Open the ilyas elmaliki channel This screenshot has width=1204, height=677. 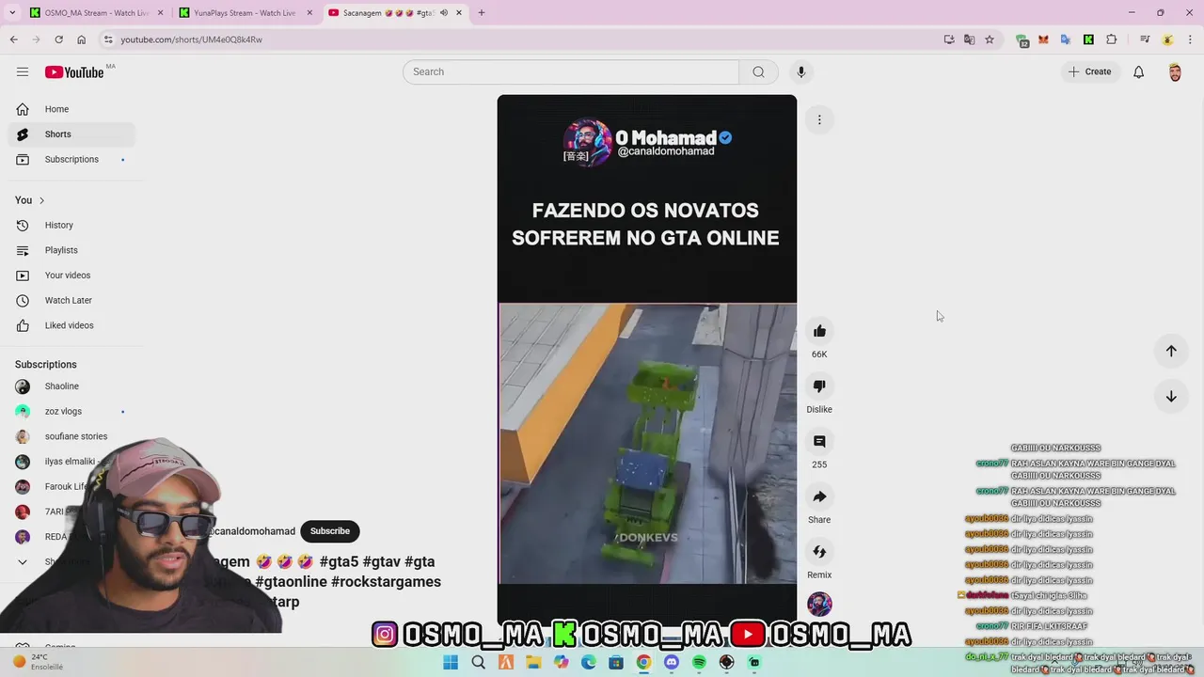(x=71, y=462)
